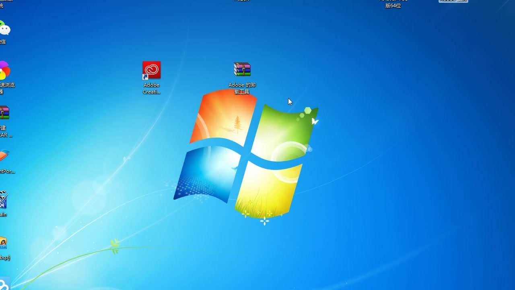The width and height of the screenshot is (515, 290).
Task: Select the Adobe 的卸载工具 archive icon
Action: [x=242, y=70]
